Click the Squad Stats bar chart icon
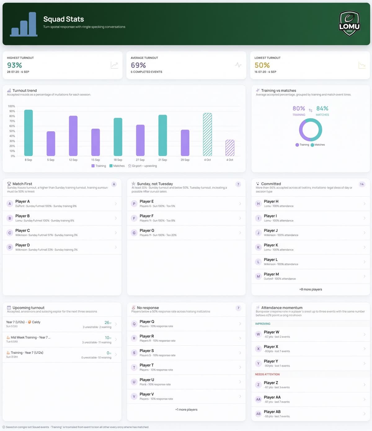Viewport: 372px width, 431px height. coord(24,24)
